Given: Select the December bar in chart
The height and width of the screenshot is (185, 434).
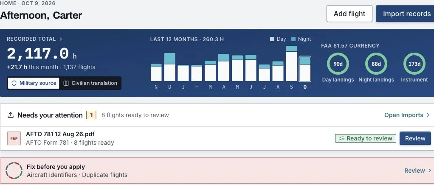Looking at the screenshot, I should [170, 67].
